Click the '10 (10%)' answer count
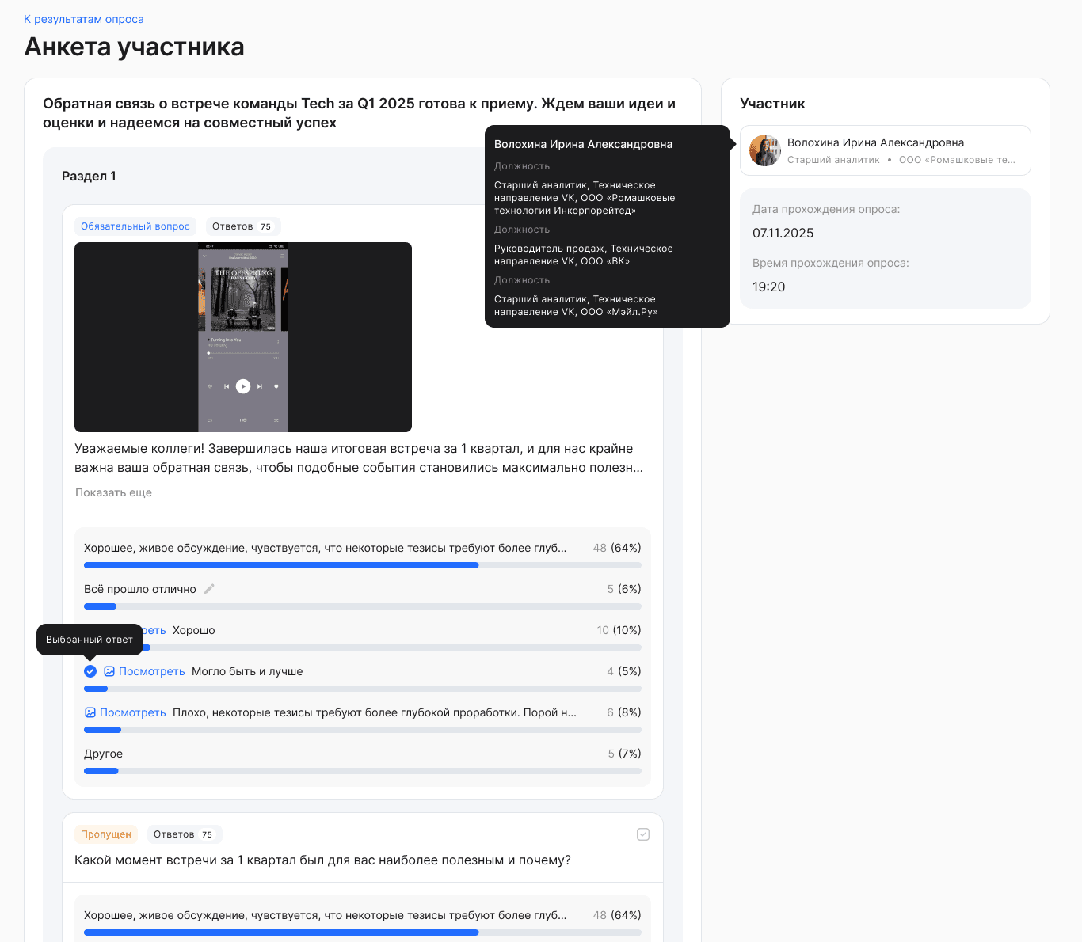1082x942 pixels. click(x=619, y=630)
